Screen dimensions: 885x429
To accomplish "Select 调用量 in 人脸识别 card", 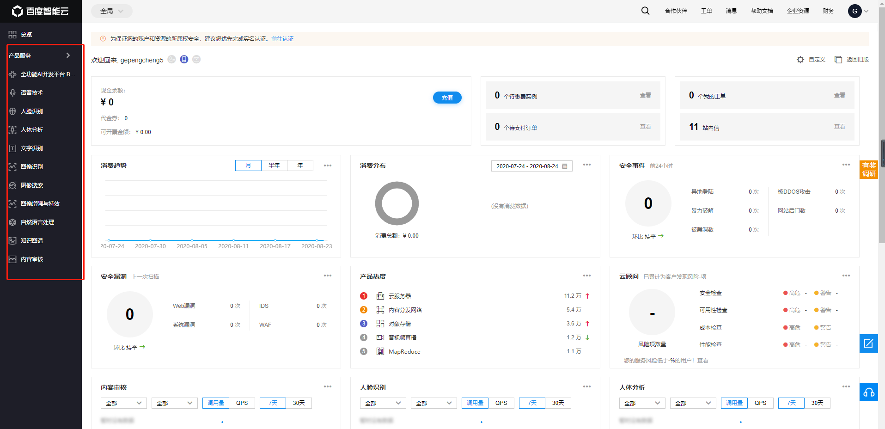I will coord(475,403).
